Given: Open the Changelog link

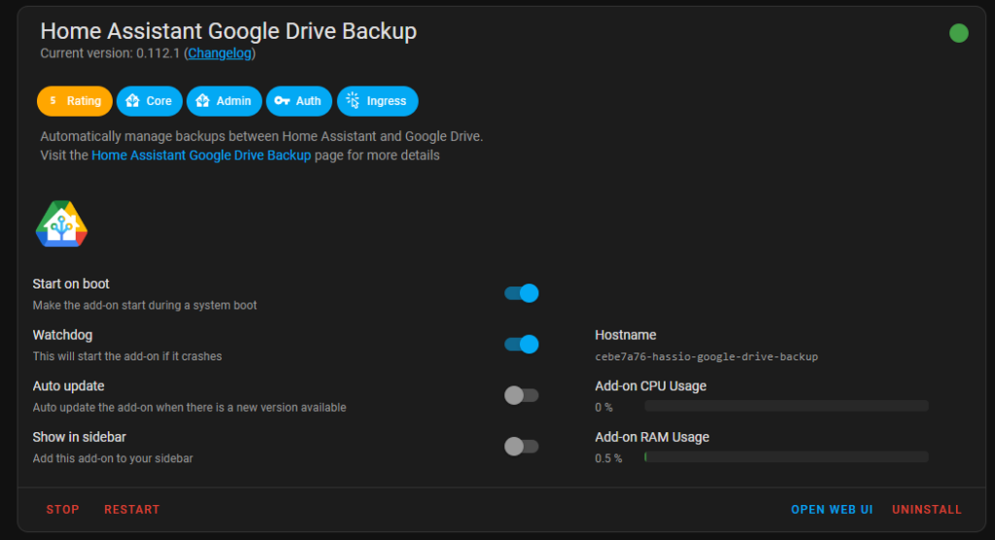Looking at the screenshot, I should point(220,53).
